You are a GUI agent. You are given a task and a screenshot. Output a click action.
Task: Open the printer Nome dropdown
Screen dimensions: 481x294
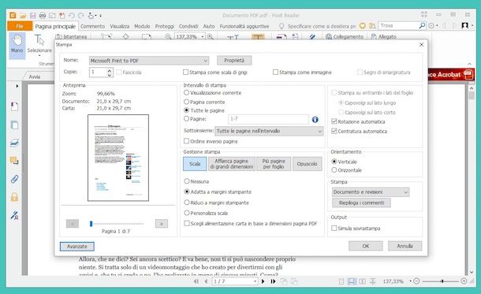(x=149, y=61)
